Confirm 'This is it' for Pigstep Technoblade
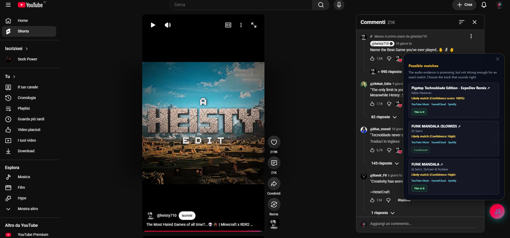This screenshot has width=510, height=238. [419, 112]
